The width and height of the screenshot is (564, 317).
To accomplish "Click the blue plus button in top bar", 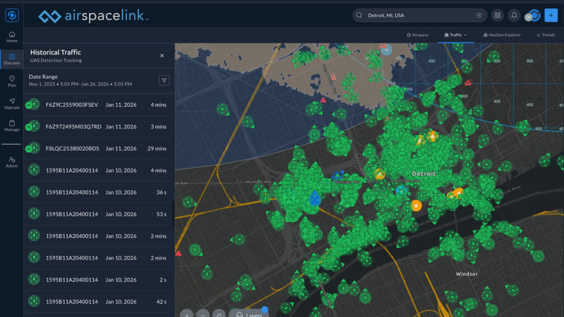I will (x=551, y=15).
